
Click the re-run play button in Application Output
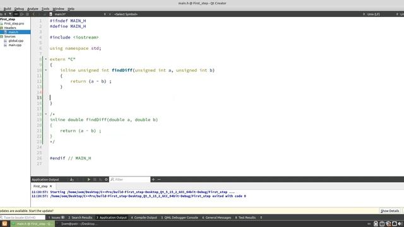click(x=88, y=179)
